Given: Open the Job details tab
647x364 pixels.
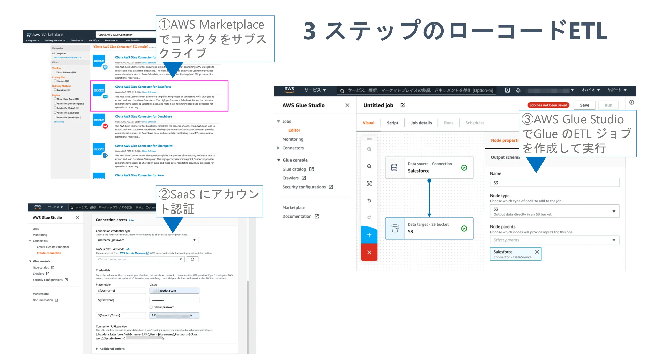Looking at the screenshot, I should pyautogui.click(x=421, y=123).
